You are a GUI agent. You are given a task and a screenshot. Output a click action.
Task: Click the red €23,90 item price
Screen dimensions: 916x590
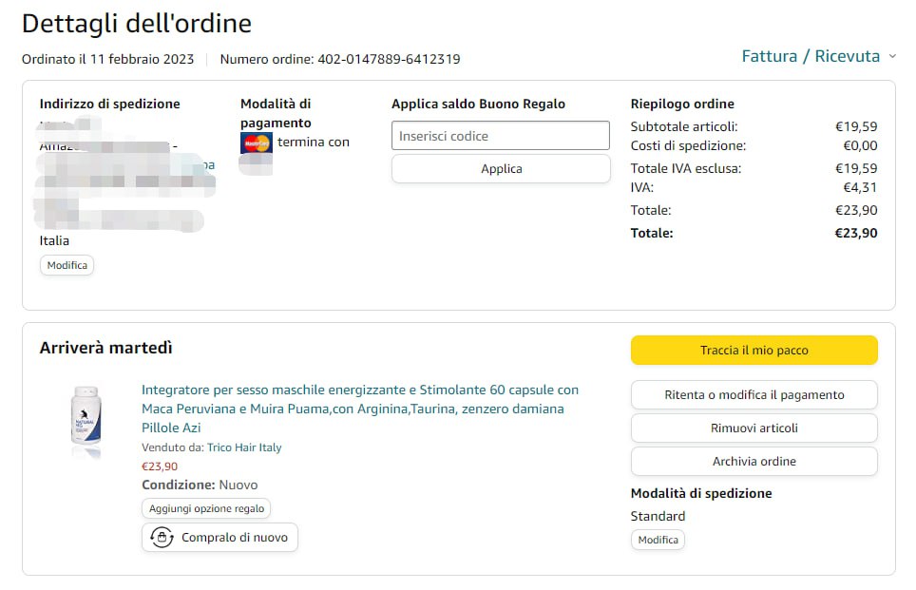tap(160, 466)
